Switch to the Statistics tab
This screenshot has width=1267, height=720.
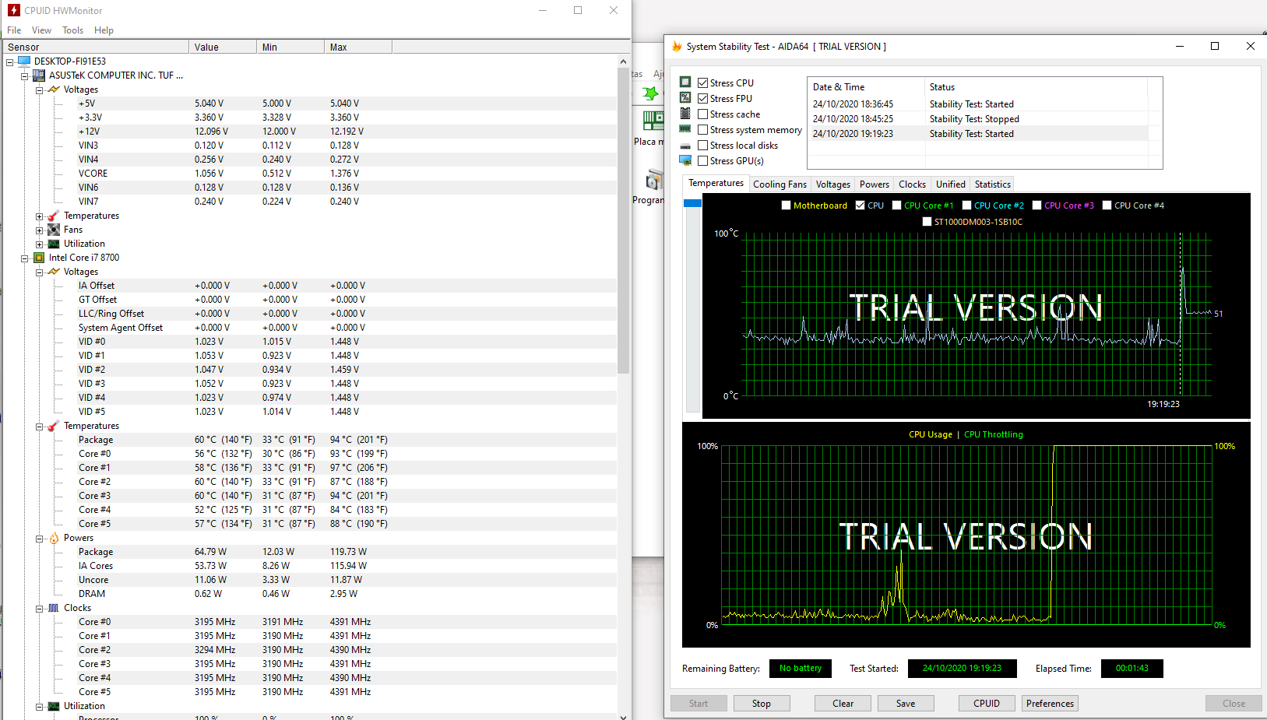pyautogui.click(x=992, y=184)
